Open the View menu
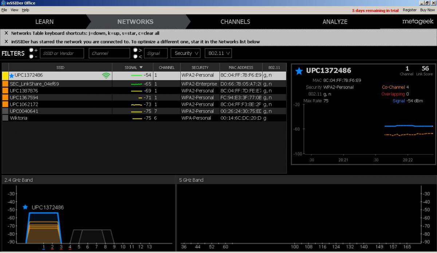 15,10
